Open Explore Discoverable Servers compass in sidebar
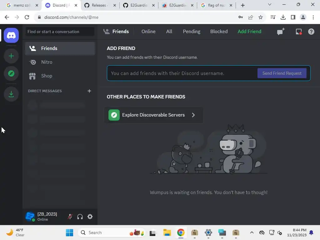 pos(11,73)
